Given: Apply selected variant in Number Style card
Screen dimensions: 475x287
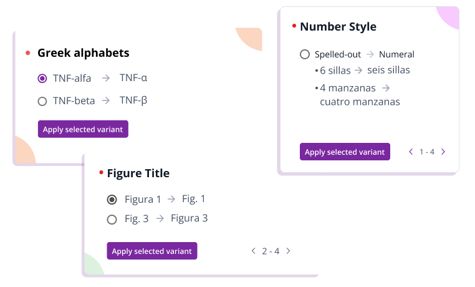Looking at the screenshot, I should click(x=345, y=152).
